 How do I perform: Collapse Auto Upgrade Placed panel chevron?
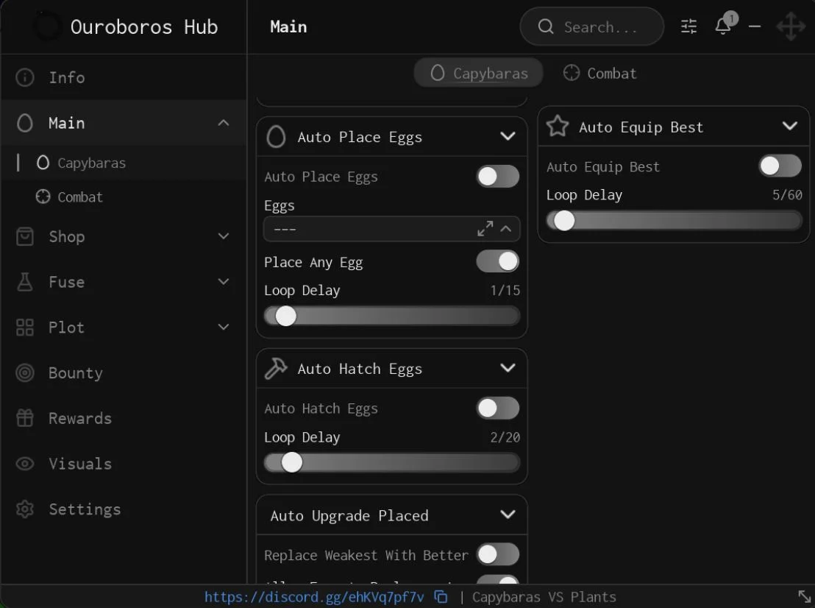click(508, 515)
